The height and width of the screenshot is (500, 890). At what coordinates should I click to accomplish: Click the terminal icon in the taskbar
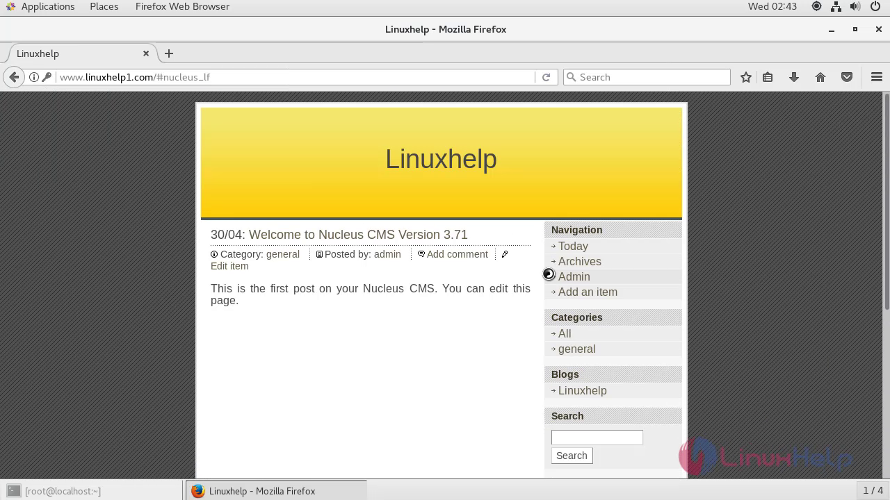[13, 491]
